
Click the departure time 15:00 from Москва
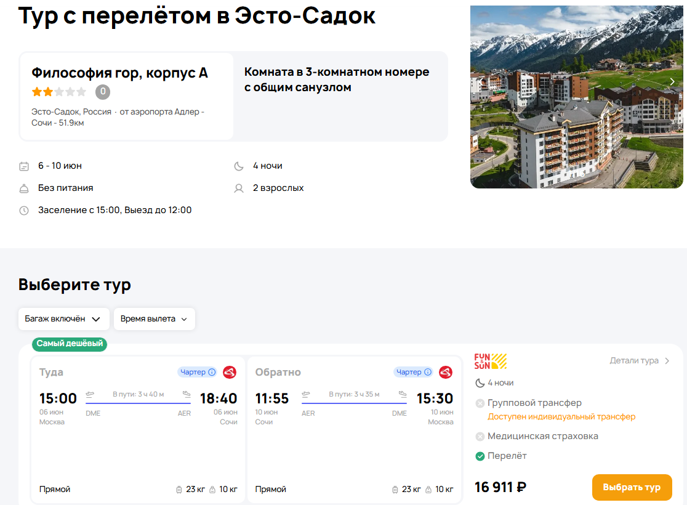(x=58, y=398)
